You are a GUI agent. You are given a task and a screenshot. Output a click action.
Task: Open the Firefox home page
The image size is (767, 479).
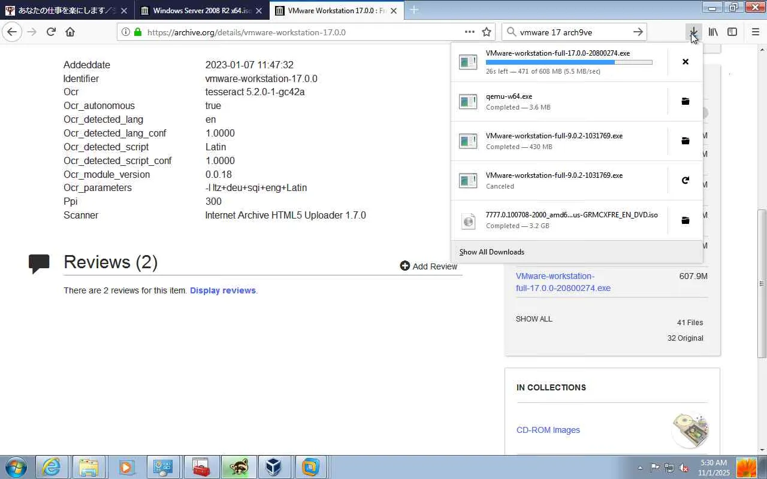point(70,32)
